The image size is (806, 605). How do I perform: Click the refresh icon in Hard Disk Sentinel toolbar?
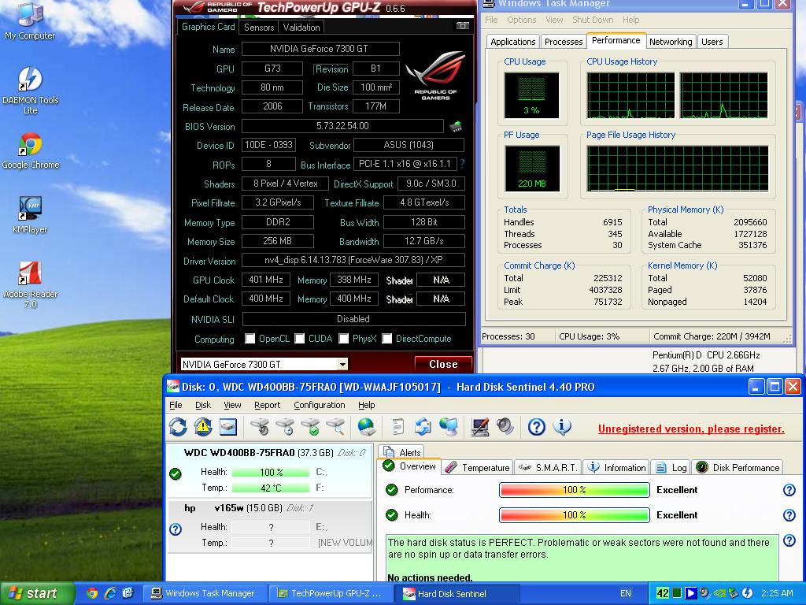(178, 427)
